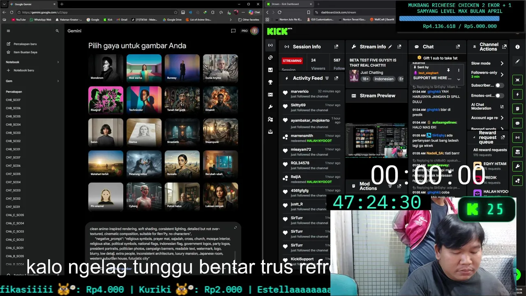Open the YouTube bookmark

pyautogui.click(x=18, y=19)
